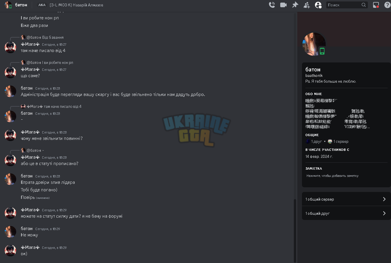
Task: Expand the 1 общий сервер row
Action: [x=346, y=199]
